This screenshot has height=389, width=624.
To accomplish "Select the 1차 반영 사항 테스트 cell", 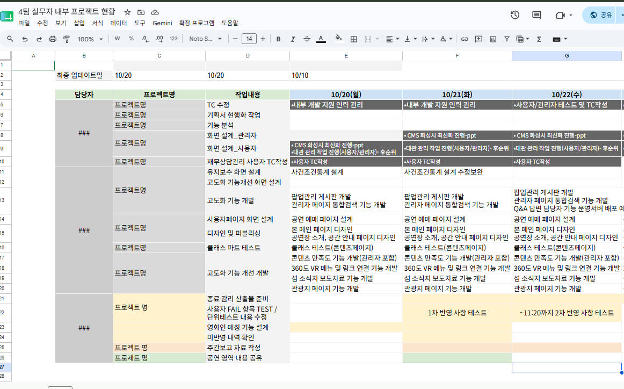I will click(457, 313).
